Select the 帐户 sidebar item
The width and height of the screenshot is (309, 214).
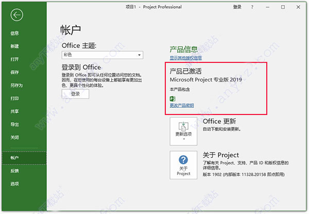tap(24, 158)
